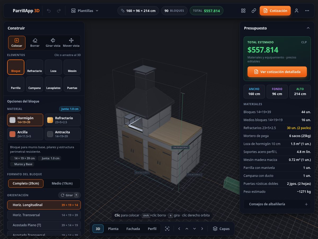Click the ParrillApp 3D logo
Viewport: 318px width, 239px height.
click(x=26, y=11)
